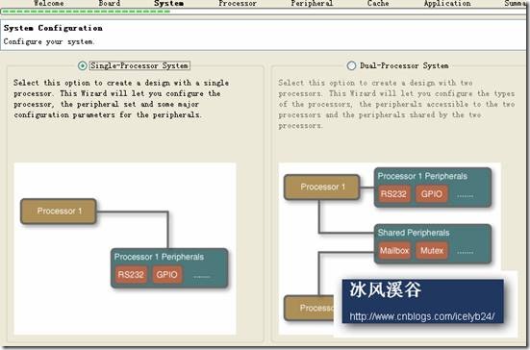Go to the Welcome wizard step

point(49,4)
